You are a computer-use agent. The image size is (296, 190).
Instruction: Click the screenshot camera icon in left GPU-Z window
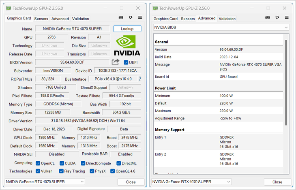point(121,17)
